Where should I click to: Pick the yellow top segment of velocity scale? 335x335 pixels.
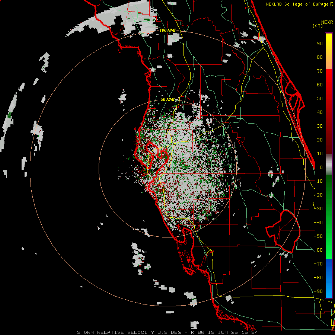point(329,51)
